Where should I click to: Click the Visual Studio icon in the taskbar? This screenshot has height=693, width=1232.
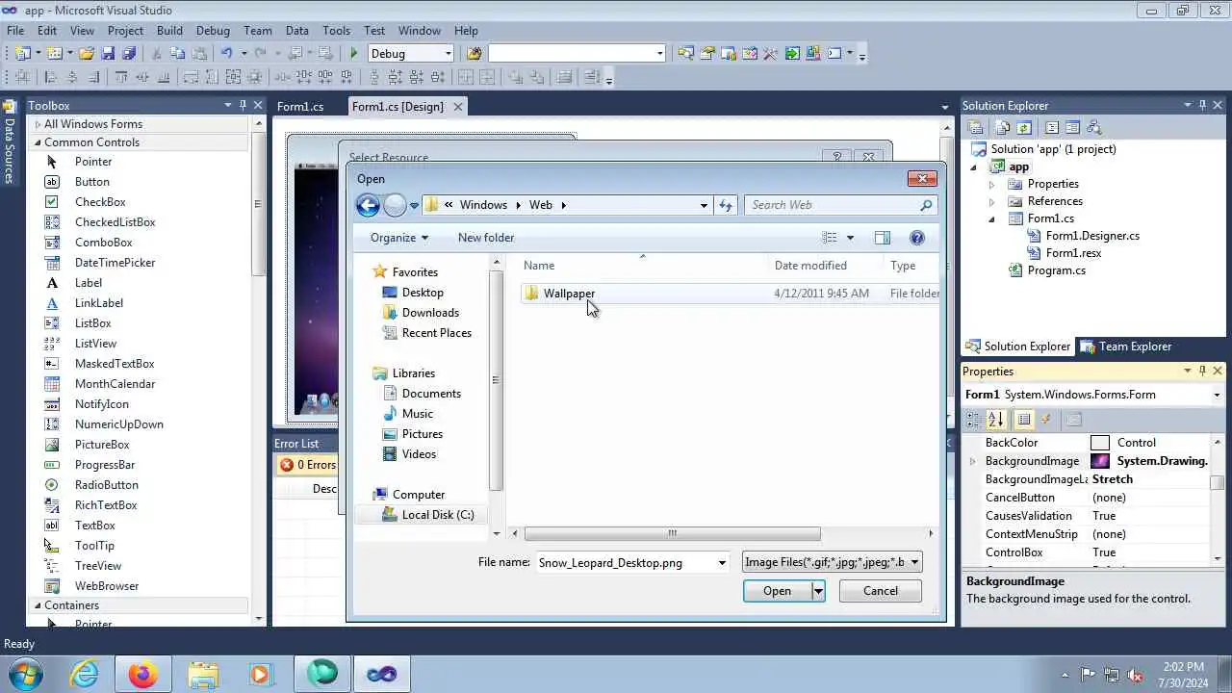(381, 674)
